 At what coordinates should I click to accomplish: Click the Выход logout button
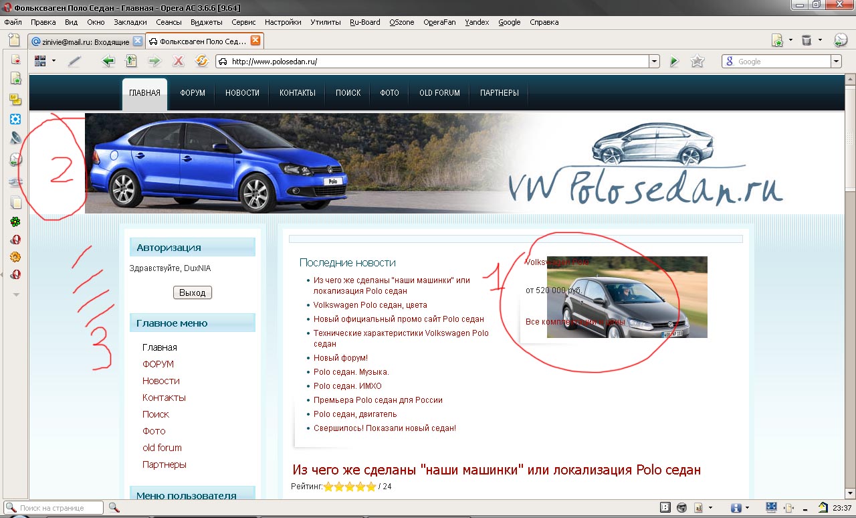193,292
